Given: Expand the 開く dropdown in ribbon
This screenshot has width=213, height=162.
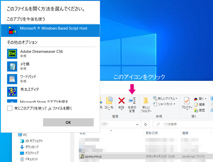Looking at the screenshot, I should coord(205,99).
